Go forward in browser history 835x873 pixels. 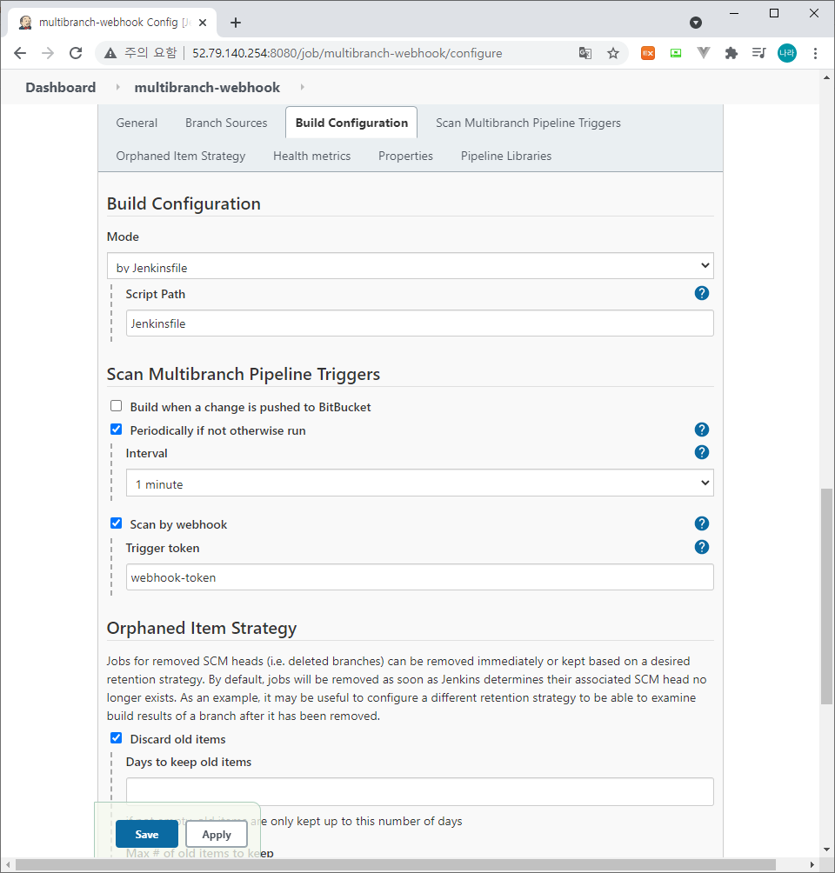48,53
